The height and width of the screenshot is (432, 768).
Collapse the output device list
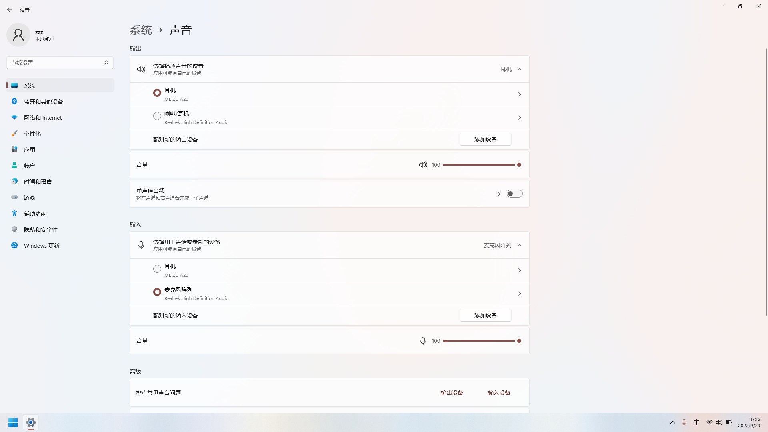coord(520,69)
